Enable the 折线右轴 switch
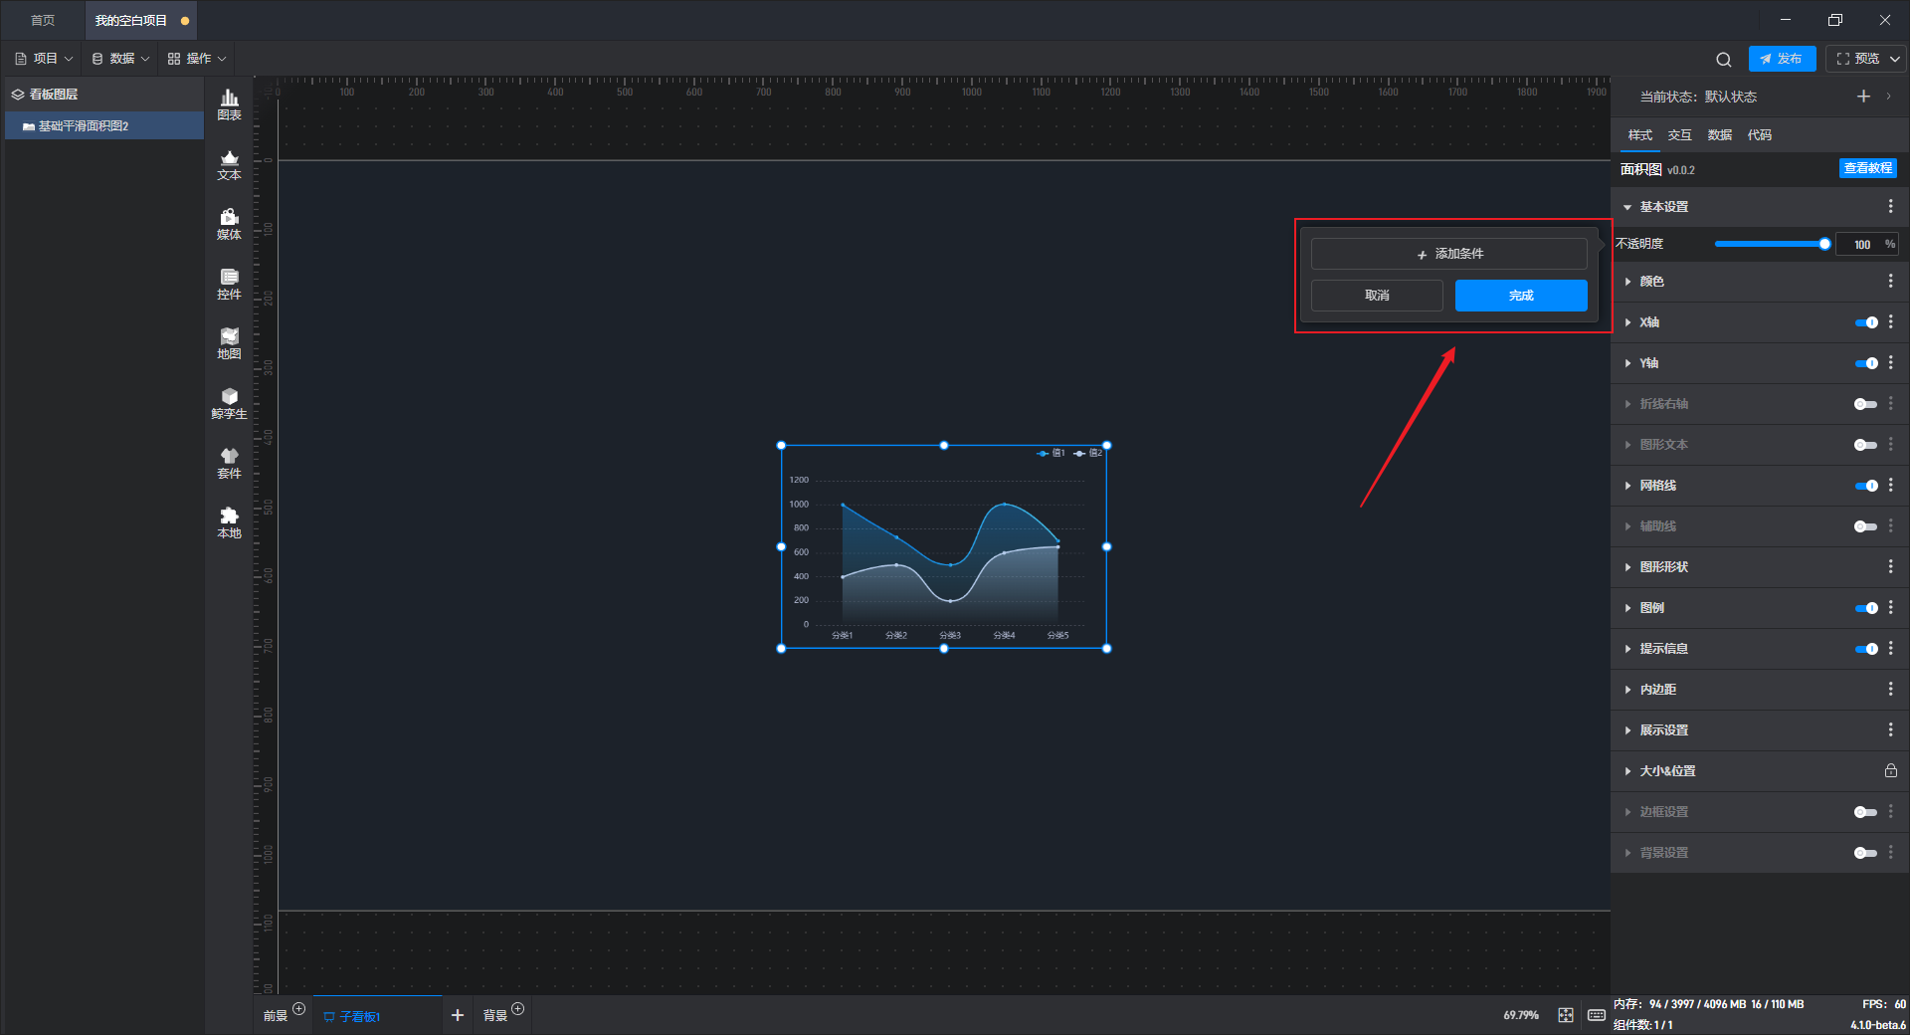This screenshot has width=1910, height=1035. [x=1866, y=404]
